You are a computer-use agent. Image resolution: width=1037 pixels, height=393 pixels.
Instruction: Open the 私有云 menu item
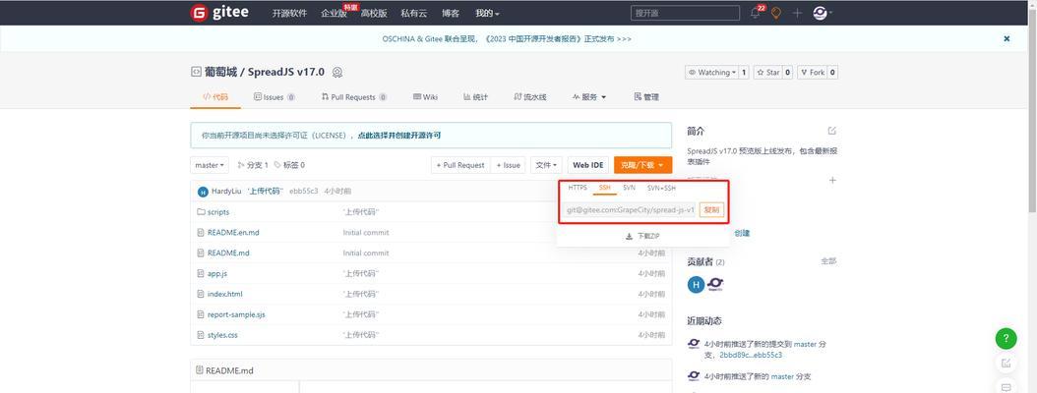pyautogui.click(x=414, y=13)
